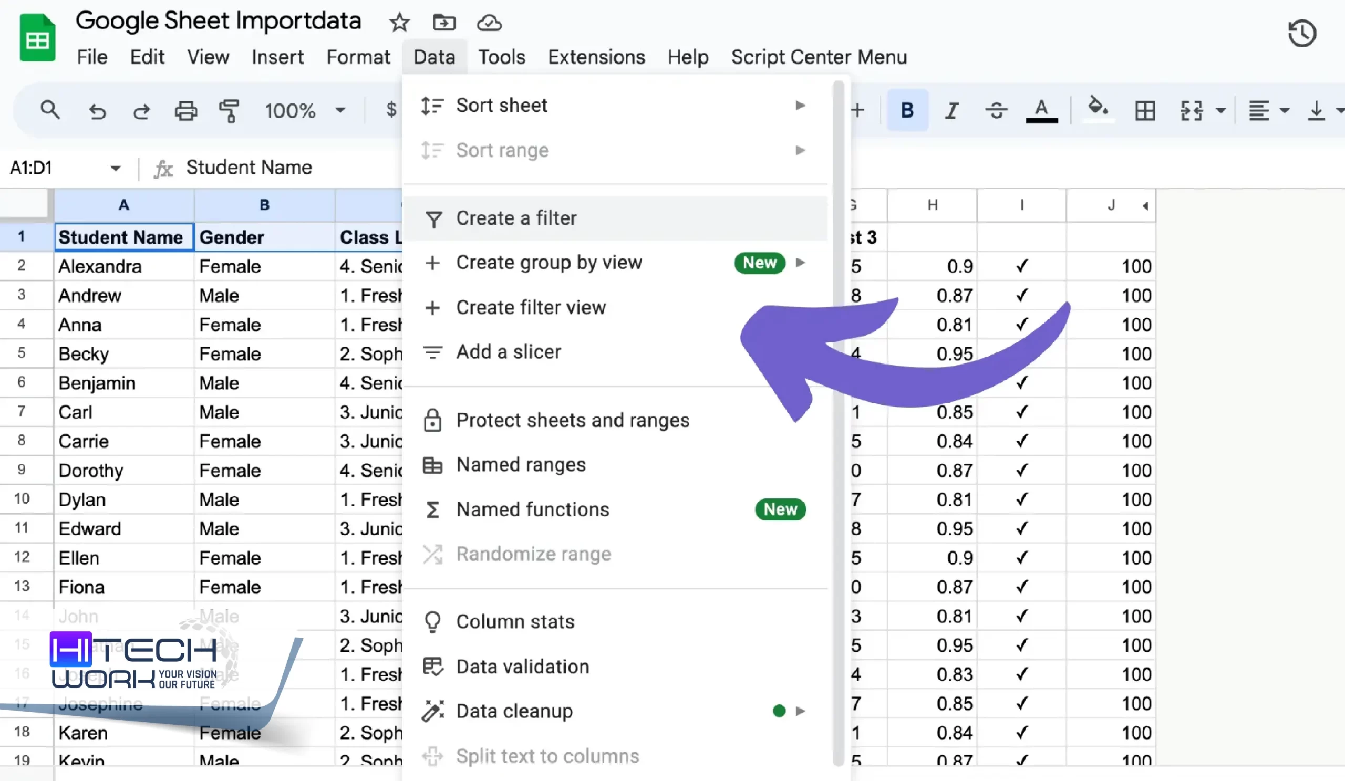
Task: Star the Google Sheet Importdata document
Action: coord(399,23)
